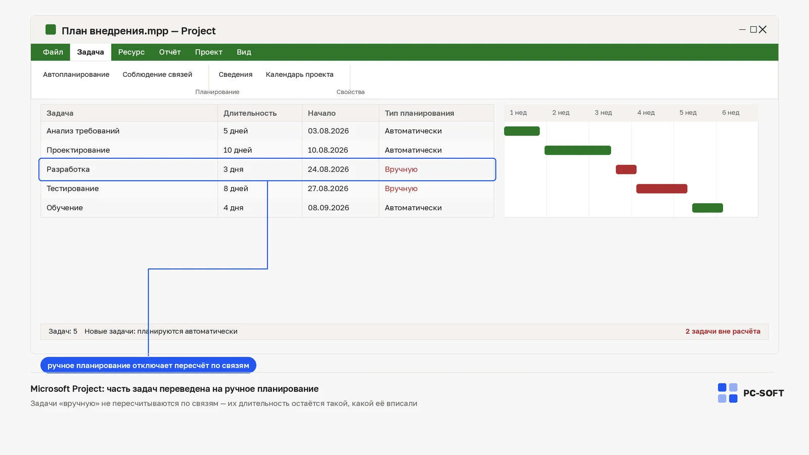Viewport: 809px width, 455px height.
Task: Open the Проект ribbon tab
Action: 209,52
